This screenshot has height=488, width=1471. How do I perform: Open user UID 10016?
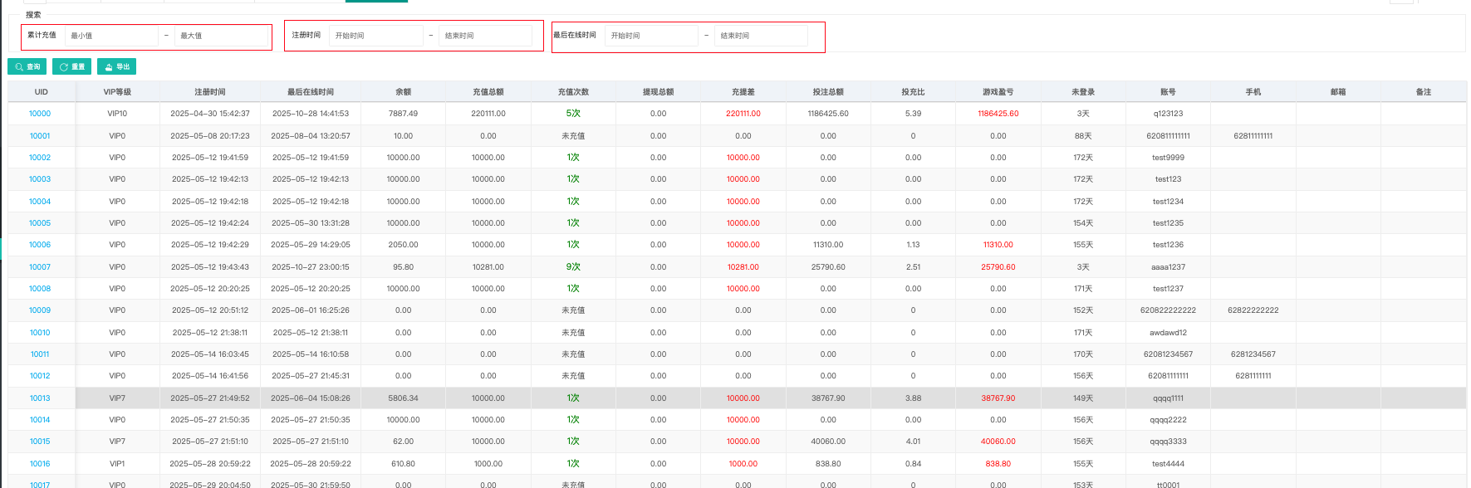pyautogui.click(x=40, y=464)
